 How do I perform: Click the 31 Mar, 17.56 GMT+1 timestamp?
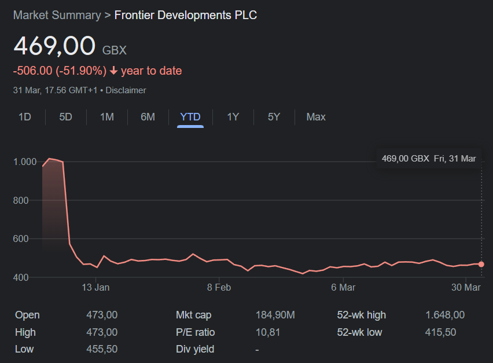tap(56, 90)
